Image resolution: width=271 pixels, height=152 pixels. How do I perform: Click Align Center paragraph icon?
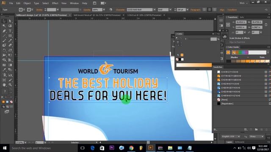(x=210, y=10)
